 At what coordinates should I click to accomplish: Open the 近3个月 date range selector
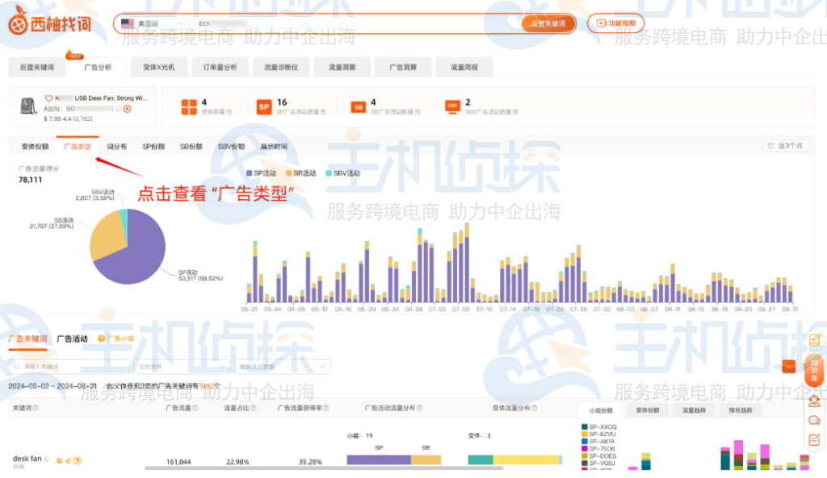click(x=785, y=145)
